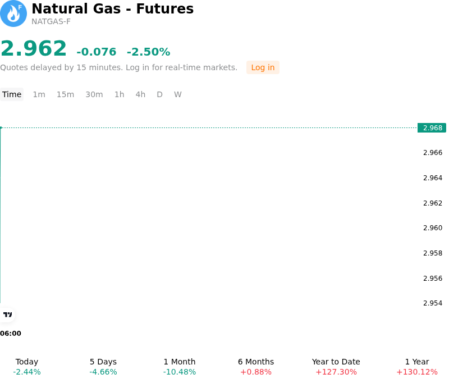The image size is (449, 383).
Task: Click the Log in button
Action: pos(263,67)
